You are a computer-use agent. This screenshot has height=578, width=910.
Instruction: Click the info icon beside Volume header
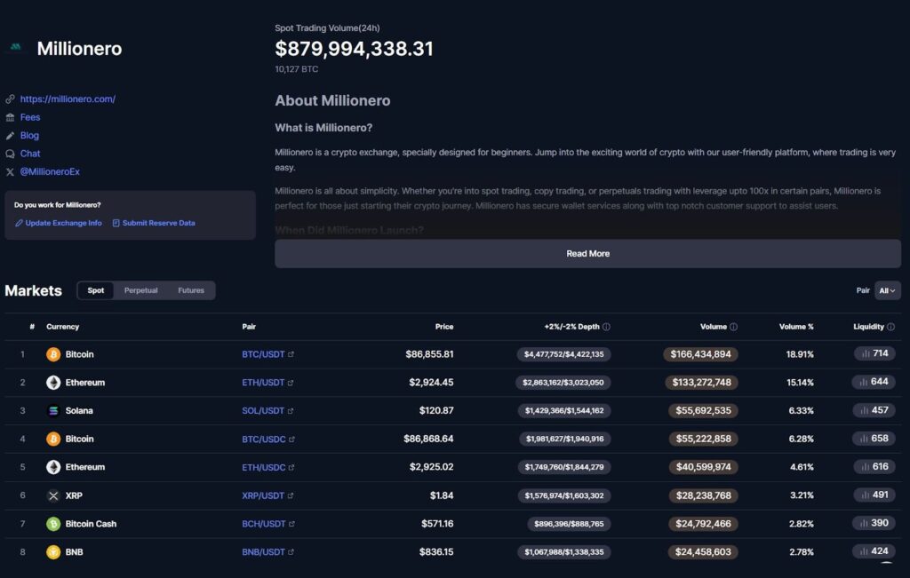[x=733, y=327]
